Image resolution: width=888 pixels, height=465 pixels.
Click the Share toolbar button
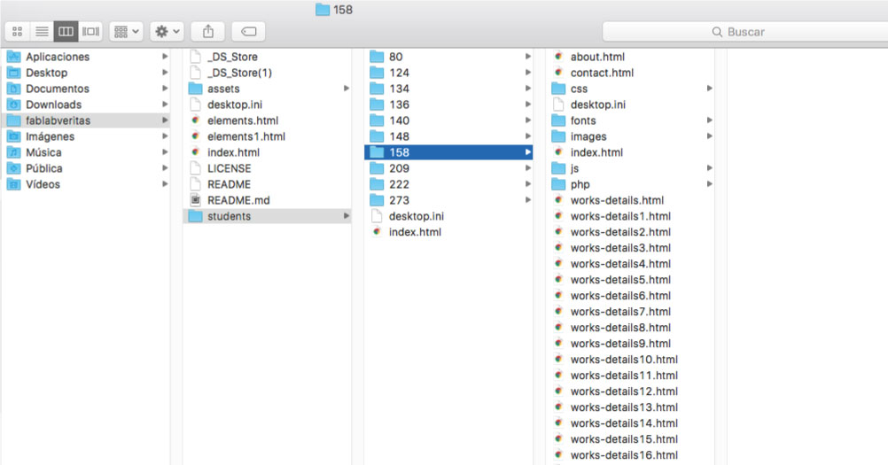pos(208,32)
